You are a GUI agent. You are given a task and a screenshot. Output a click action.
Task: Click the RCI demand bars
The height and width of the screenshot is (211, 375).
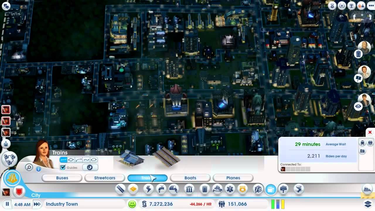(x=278, y=204)
